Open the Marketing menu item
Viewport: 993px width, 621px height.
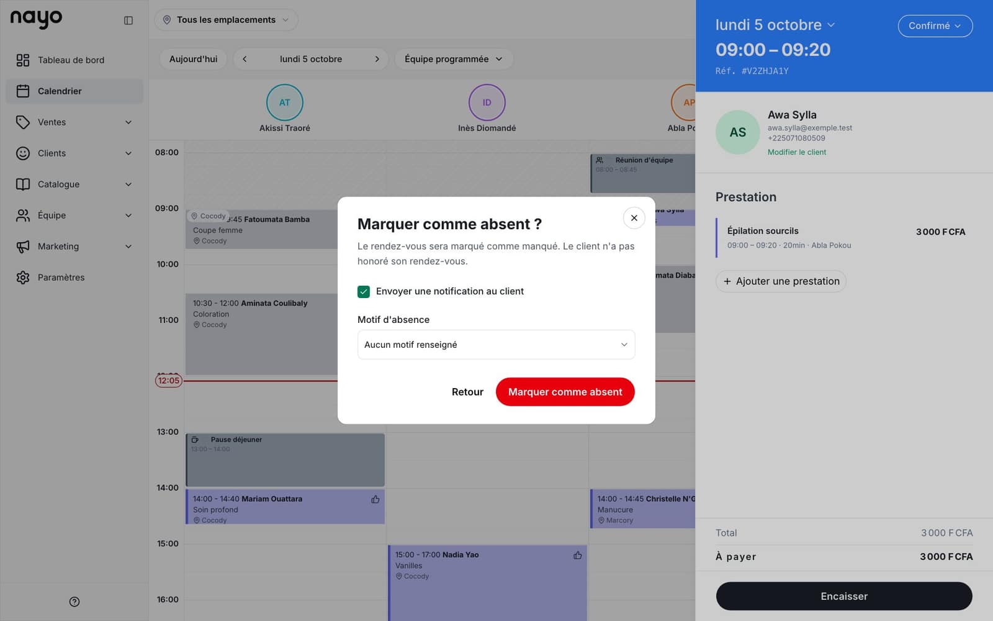pos(74,247)
